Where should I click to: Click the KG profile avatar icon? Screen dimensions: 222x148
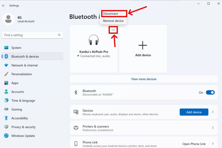pyautogui.click(x=8, y=19)
